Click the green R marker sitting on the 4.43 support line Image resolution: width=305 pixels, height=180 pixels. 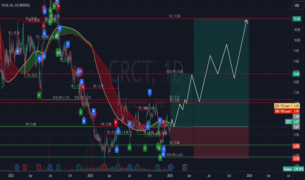(160, 157)
